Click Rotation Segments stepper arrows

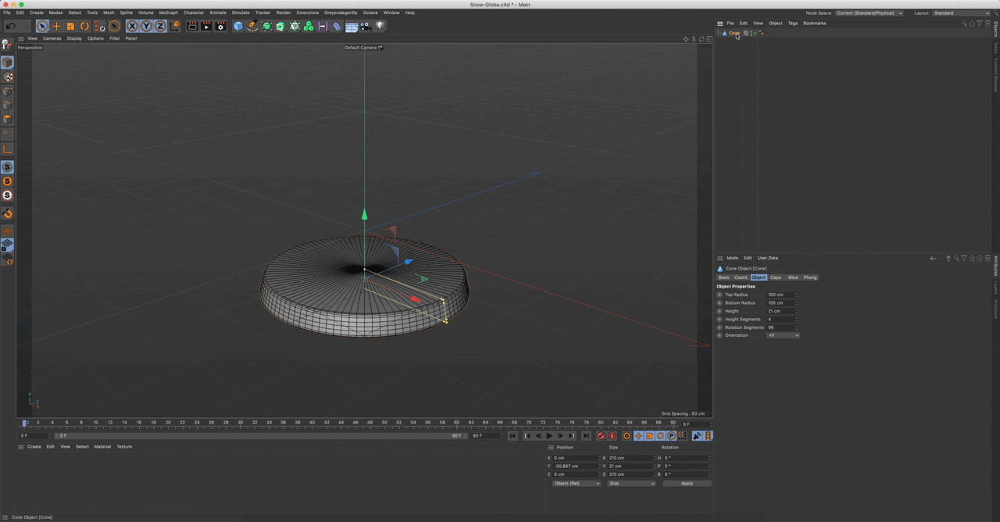click(796, 327)
